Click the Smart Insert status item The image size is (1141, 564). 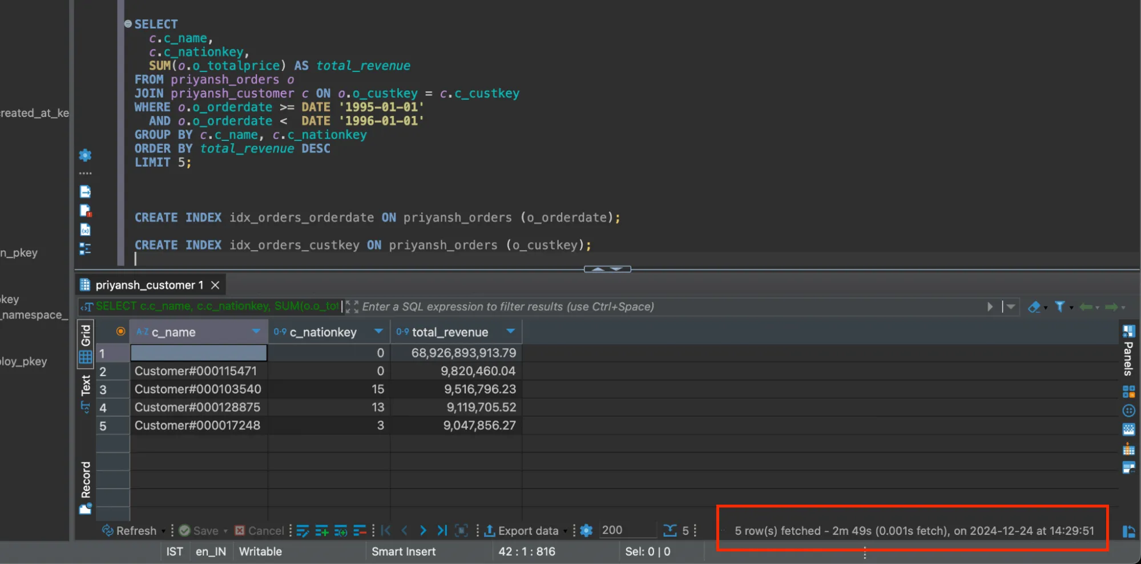point(404,552)
